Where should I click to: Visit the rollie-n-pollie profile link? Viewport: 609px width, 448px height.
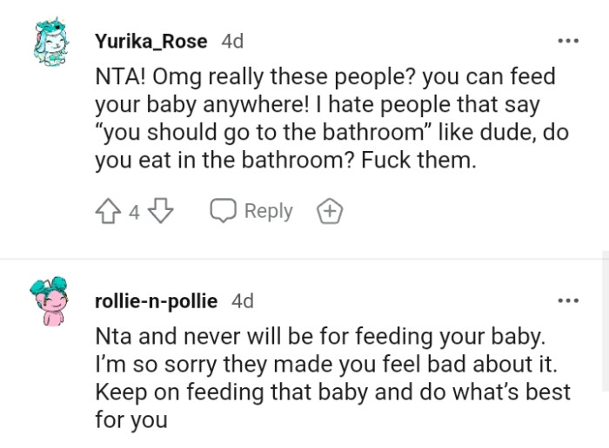(x=156, y=300)
